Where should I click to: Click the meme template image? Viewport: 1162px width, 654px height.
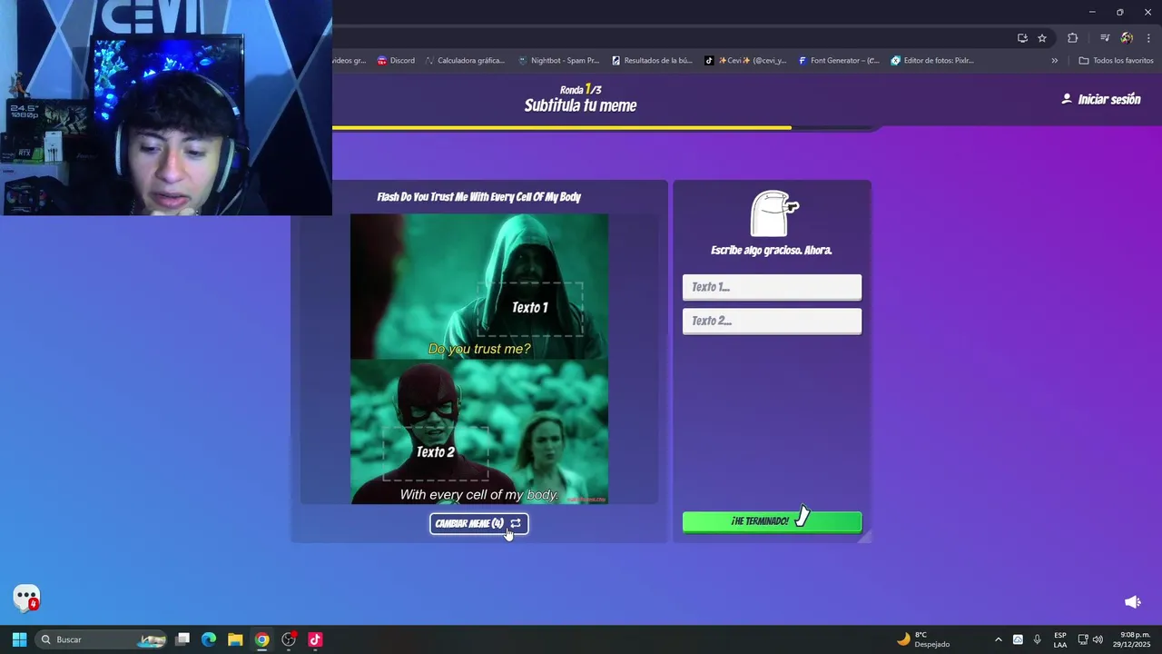[479, 359]
